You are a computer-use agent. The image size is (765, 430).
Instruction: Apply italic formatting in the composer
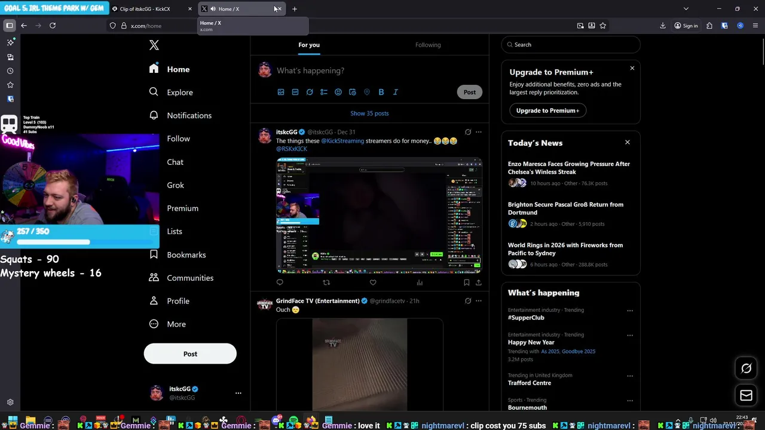[x=396, y=92]
